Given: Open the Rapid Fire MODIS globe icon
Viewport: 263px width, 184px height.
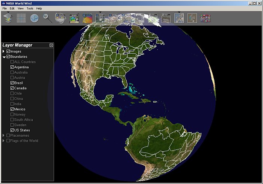Looking at the screenshot, I should click(60, 18).
